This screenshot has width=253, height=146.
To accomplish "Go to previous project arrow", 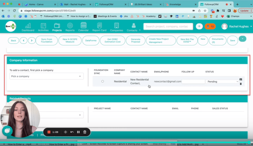I will coord(24,41).
